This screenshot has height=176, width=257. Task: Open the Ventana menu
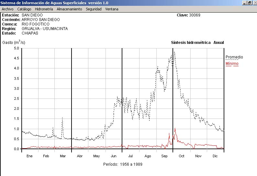(112, 9)
